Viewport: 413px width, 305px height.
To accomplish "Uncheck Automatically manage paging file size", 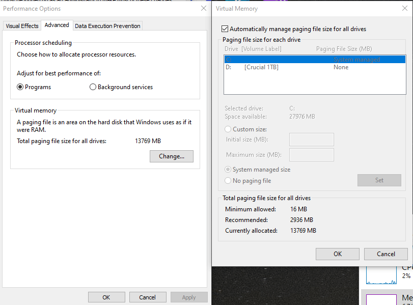I will tap(225, 29).
